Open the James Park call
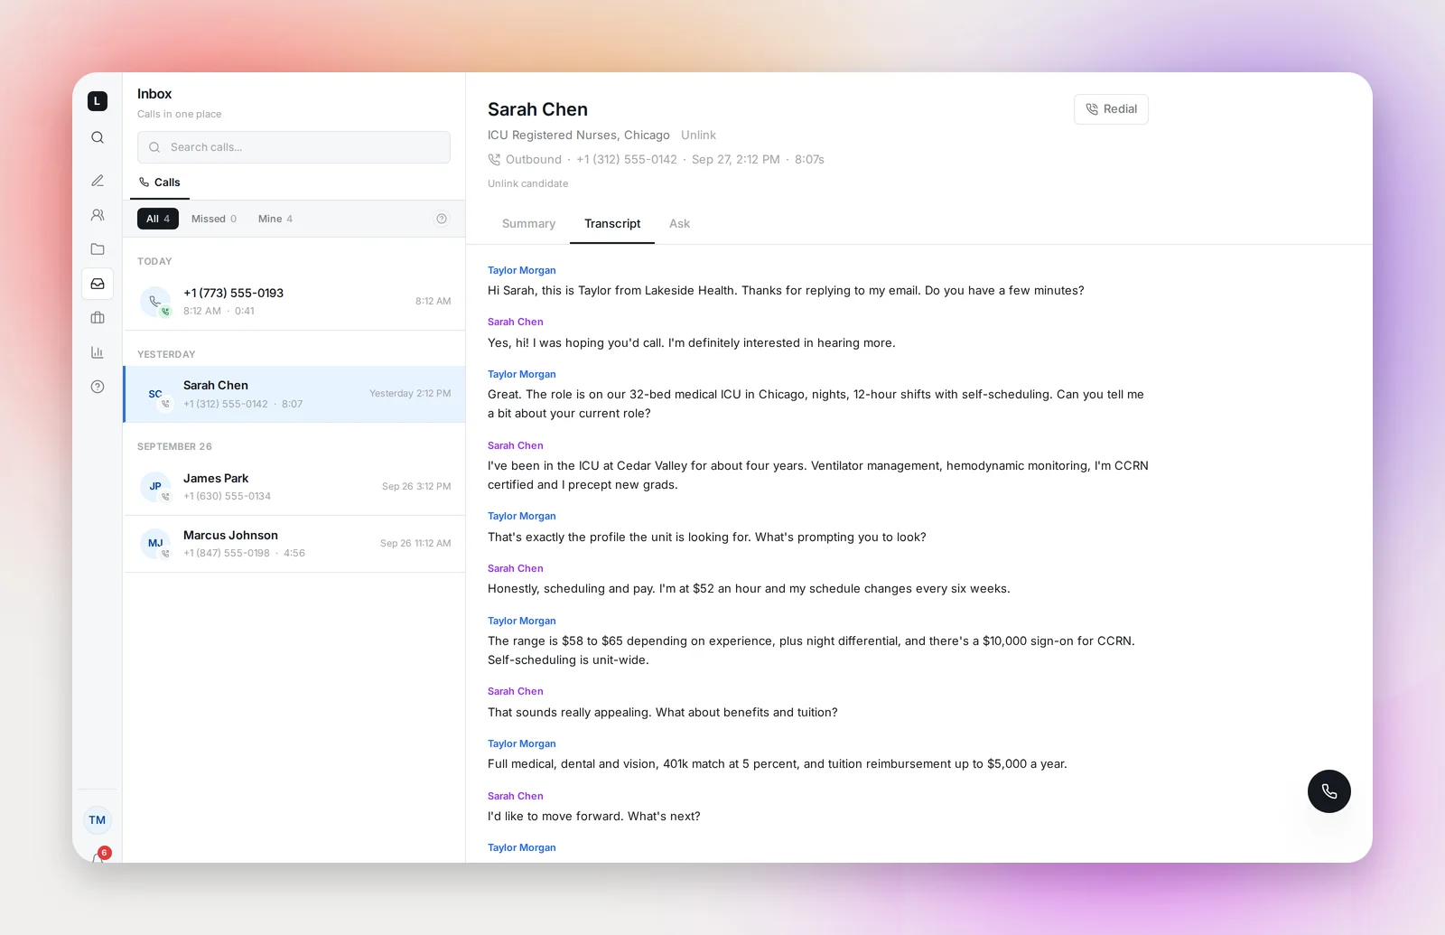The width and height of the screenshot is (1445, 935). pos(294,487)
